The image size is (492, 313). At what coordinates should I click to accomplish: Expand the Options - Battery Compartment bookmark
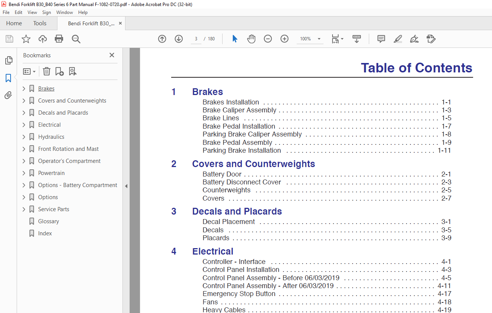(x=24, y=185)
